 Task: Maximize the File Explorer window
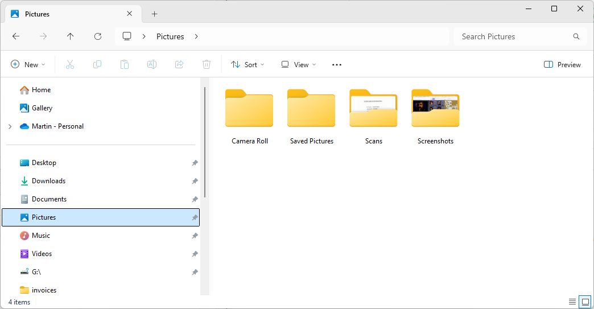554,9
